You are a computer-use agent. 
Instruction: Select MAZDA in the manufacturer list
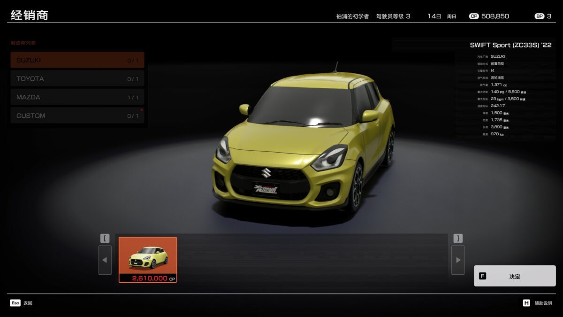click(77, 97)
